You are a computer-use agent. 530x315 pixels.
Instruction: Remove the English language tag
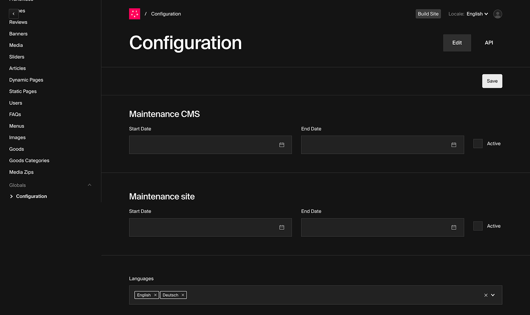155,295
